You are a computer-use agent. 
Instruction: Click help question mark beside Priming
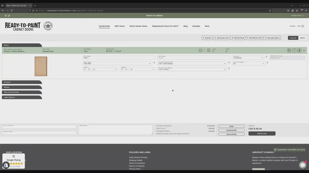266,57
